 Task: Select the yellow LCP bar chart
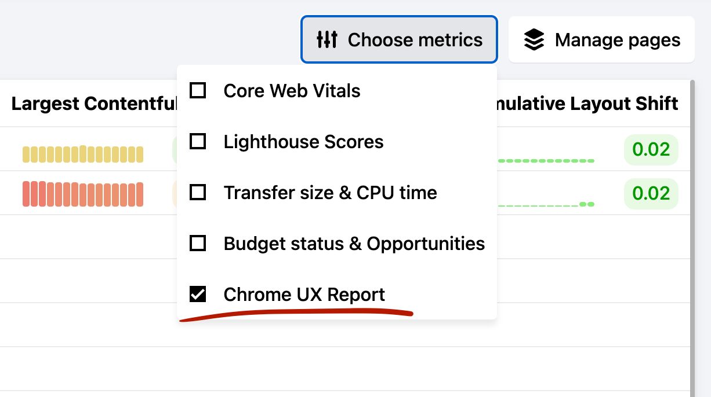[x=82, y=153]
